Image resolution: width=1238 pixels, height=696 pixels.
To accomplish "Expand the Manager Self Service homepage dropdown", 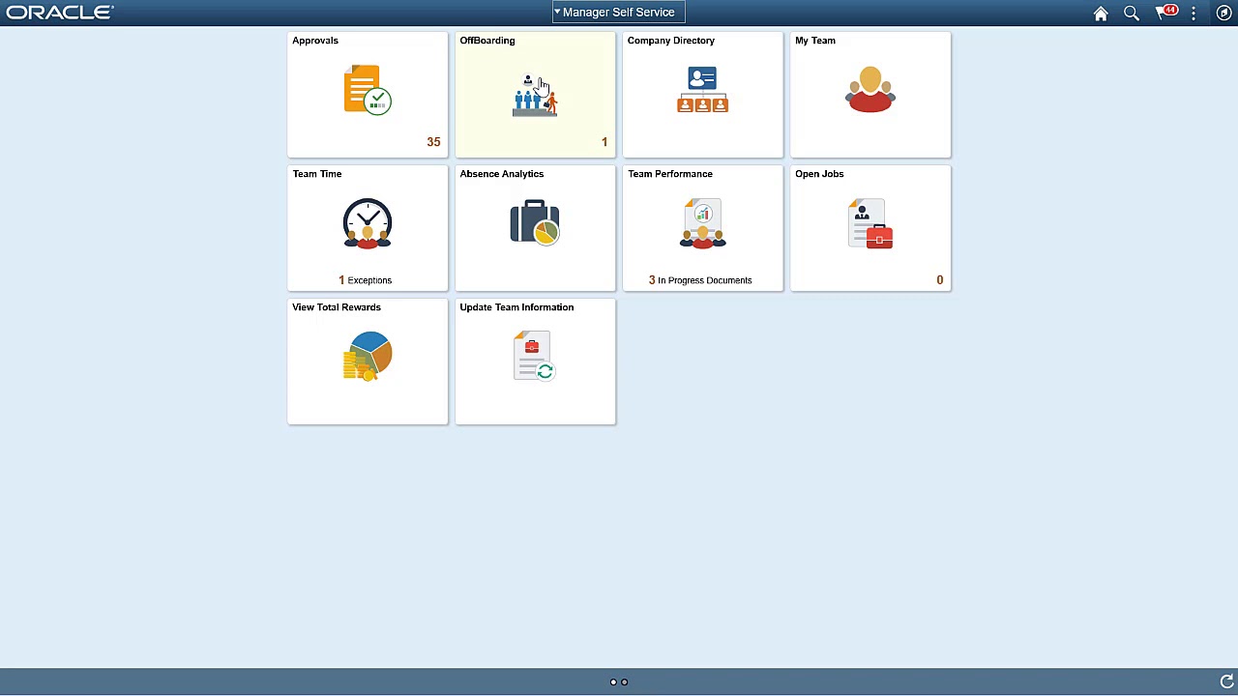I will [619, 13].
